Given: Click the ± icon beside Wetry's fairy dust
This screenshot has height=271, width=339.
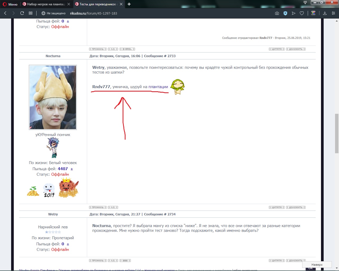Looking at the screenshot, I should pyautogui.click(x=68, y=244).
